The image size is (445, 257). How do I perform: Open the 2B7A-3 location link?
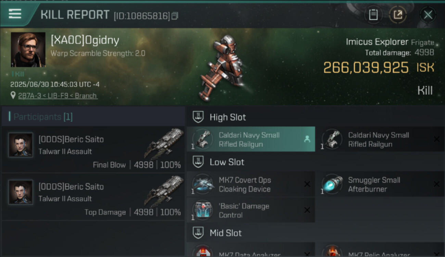[x=57, y=96]
